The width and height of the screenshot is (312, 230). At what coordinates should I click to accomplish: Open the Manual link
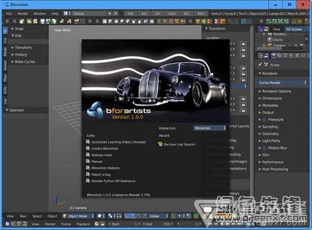pos(94,161)
